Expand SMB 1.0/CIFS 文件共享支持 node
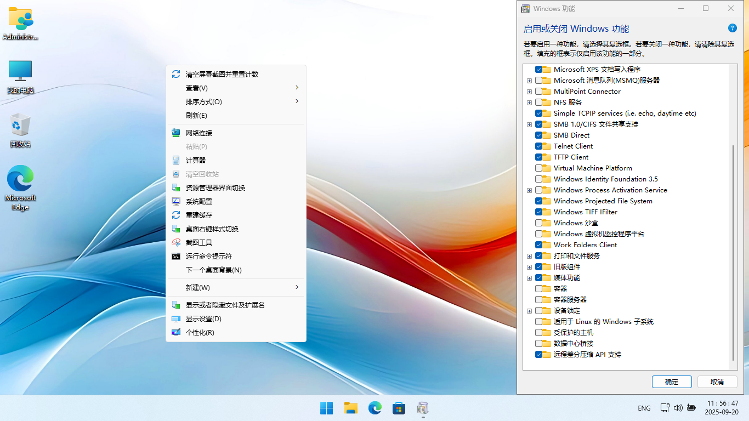 coord(529,124)
